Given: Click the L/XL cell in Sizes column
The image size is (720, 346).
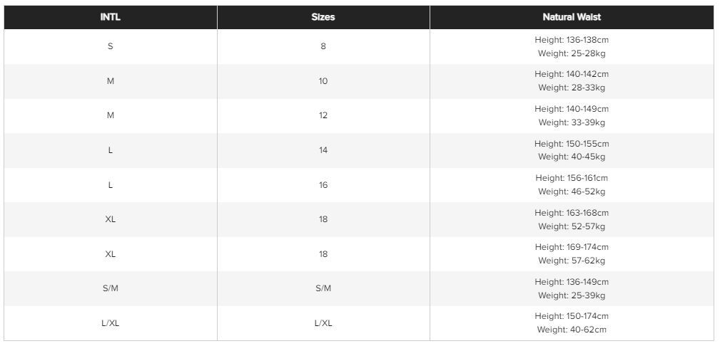Looking at the screenshot, I should [323, 323].
